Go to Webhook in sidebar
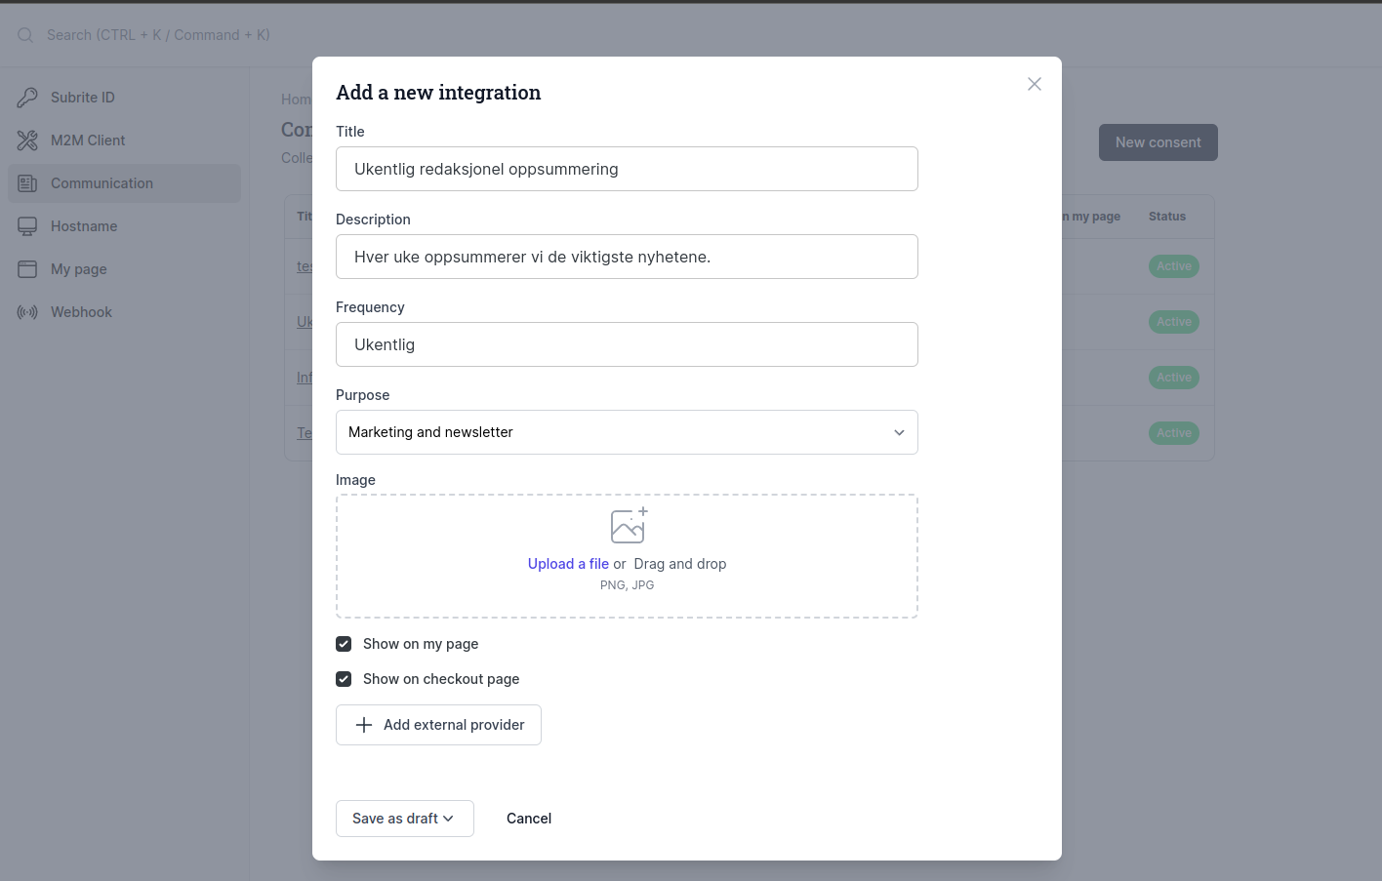The image size is (1382, 881). point(81,312)
